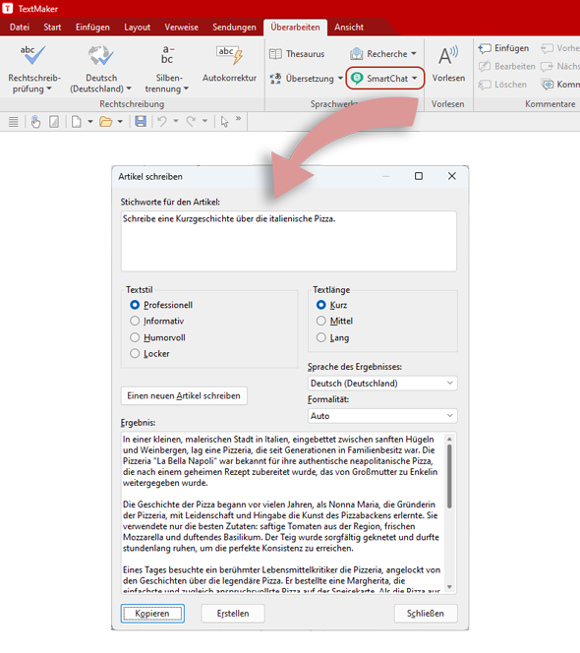Expand the SmartChat dropdown arrow
The height and width of the screenshot is (653, 580).
(x=414, y=79)
